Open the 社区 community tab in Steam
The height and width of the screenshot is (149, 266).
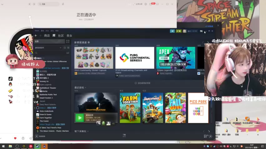pos(61,36)
